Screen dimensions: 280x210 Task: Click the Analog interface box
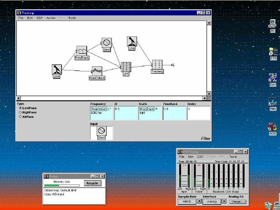(x=212, y=202)
